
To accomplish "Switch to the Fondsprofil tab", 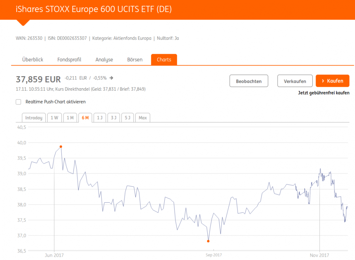I will (x=69, y=60).
